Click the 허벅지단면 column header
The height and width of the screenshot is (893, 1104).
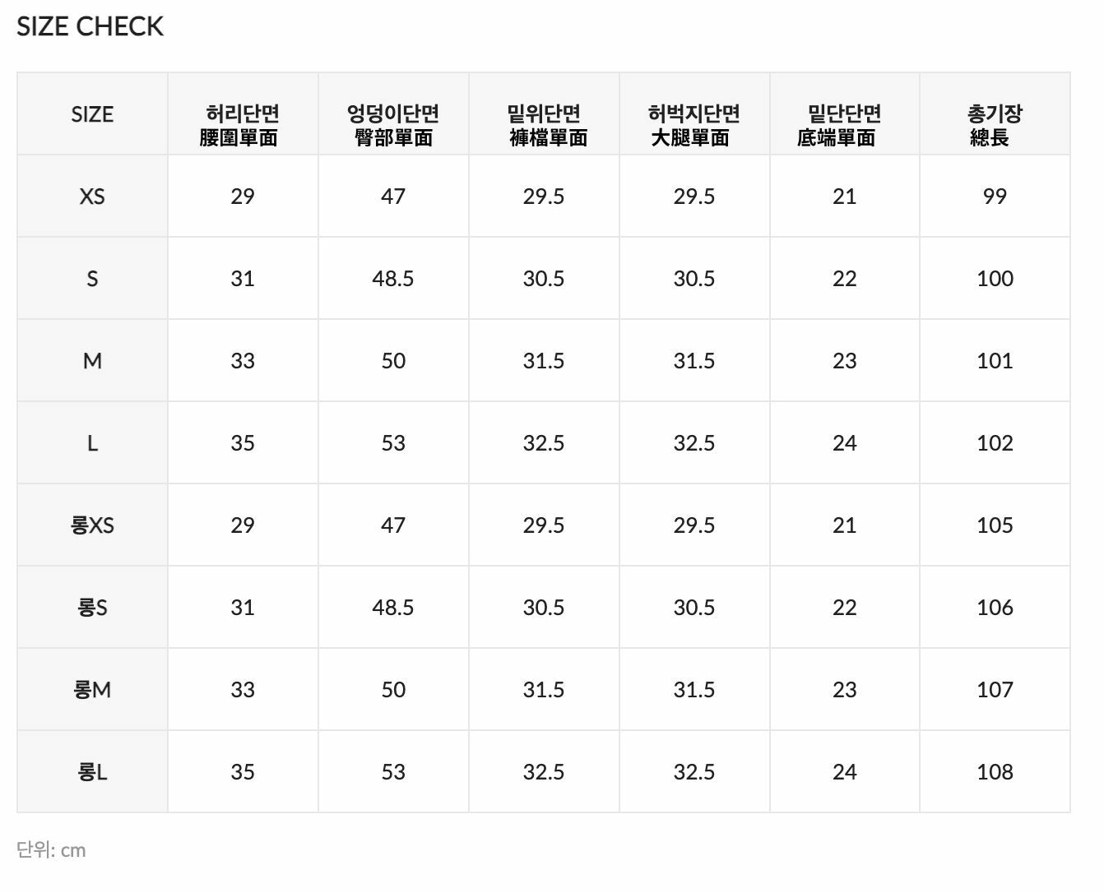tap(693, 125)
